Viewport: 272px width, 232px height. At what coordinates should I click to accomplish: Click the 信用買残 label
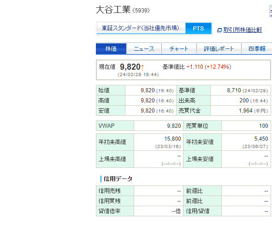click(x=109, y=201)
